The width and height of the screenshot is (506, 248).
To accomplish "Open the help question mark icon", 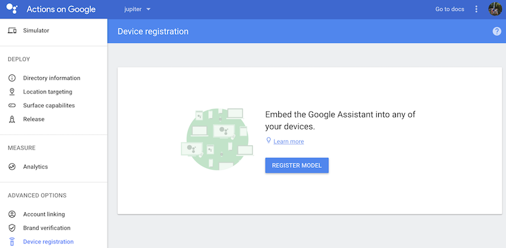I will pos(497,32).
